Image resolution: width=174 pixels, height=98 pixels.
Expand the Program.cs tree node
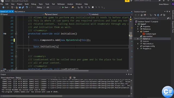pos(138,48)
